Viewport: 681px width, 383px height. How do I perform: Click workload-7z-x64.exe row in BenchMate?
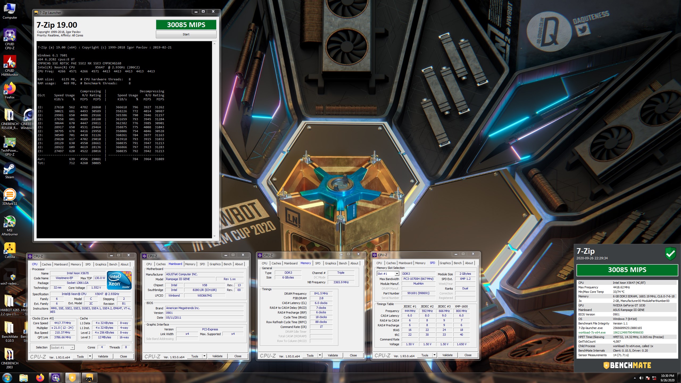point(627,332)
